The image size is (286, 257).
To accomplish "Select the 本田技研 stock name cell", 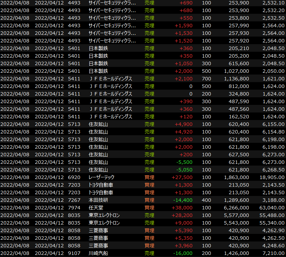I will click(x=99, y=200).
